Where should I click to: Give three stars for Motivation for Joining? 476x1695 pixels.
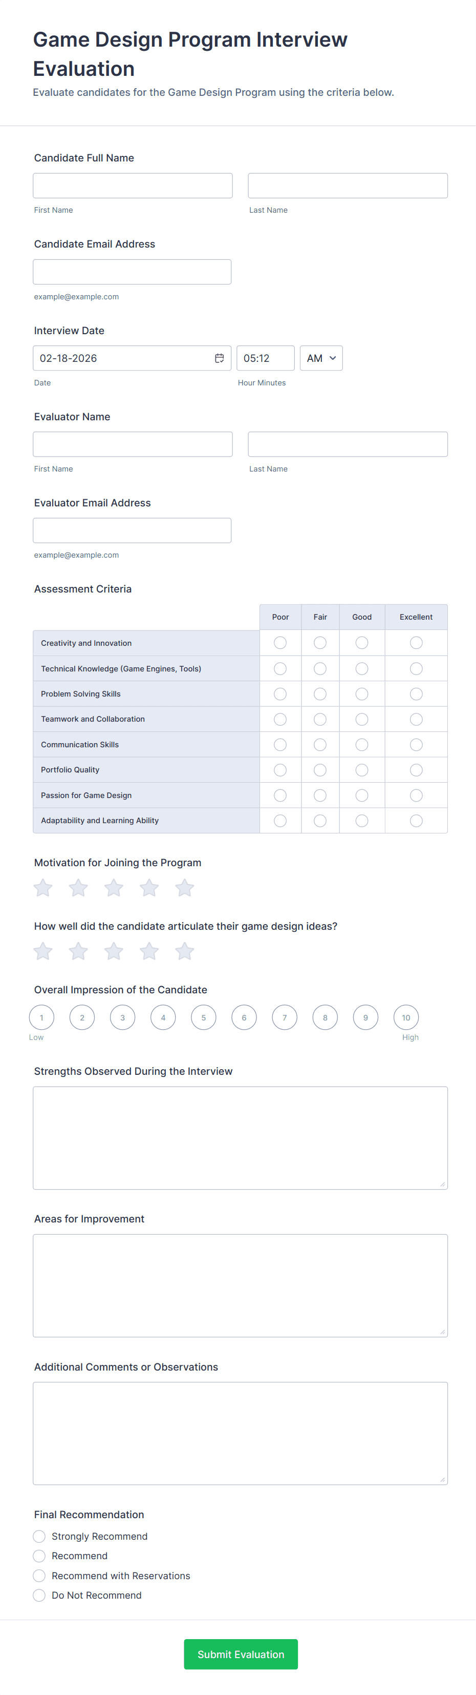[x=114, y=888]
